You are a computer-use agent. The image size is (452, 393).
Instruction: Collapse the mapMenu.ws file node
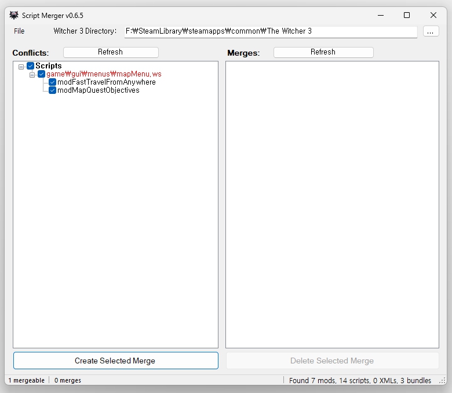[32, 75]
